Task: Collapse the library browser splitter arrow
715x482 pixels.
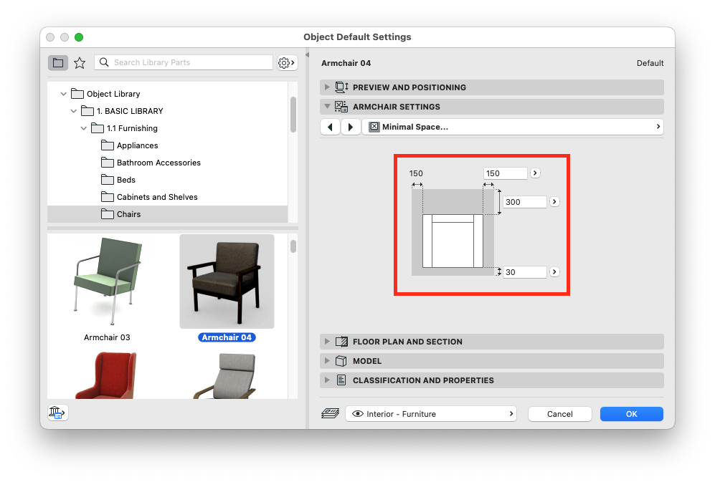Action: pos(307,55)
